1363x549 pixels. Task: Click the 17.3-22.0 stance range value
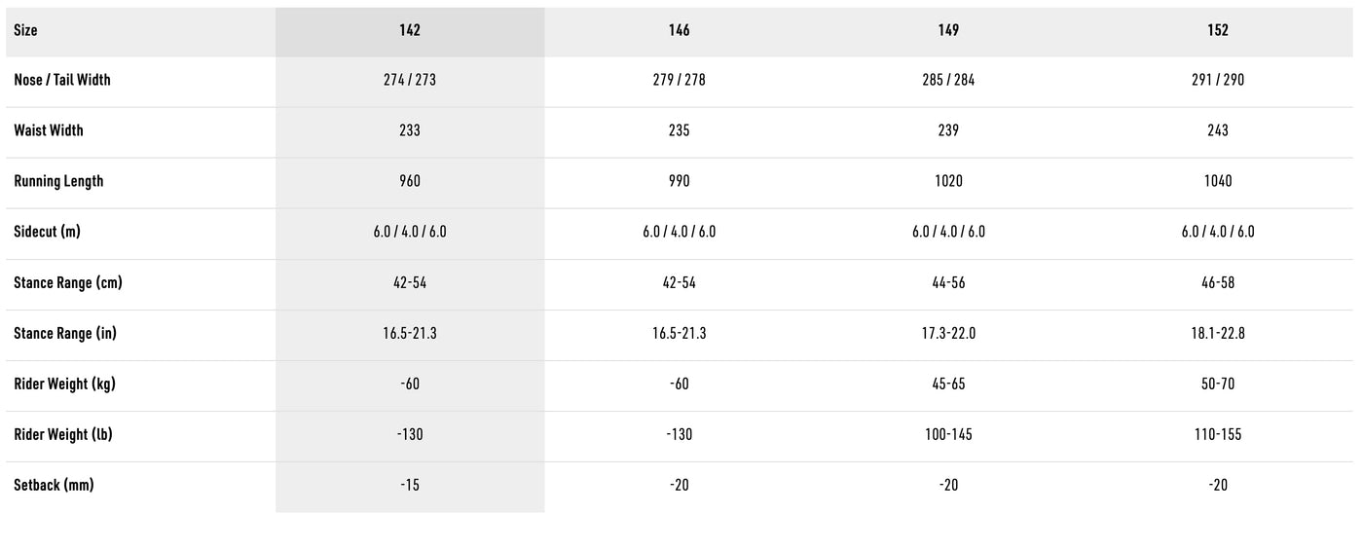pos(948,333)
